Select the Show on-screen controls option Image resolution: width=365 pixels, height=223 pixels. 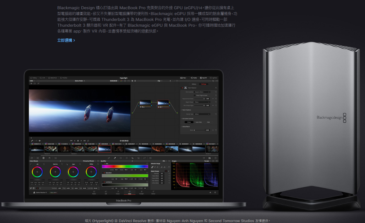(x=189, y=122)
